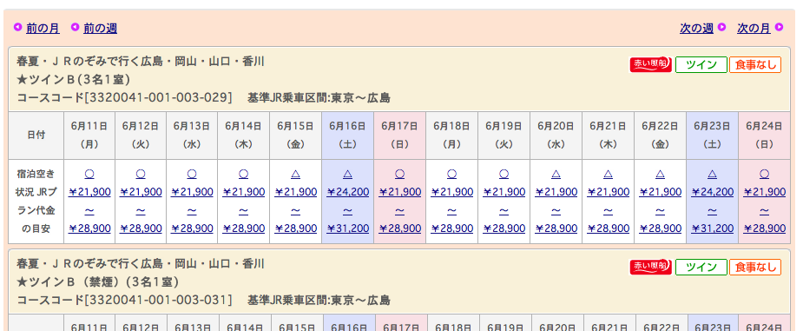Select the ○ availability mark for 6月24日

pos(765,175)
